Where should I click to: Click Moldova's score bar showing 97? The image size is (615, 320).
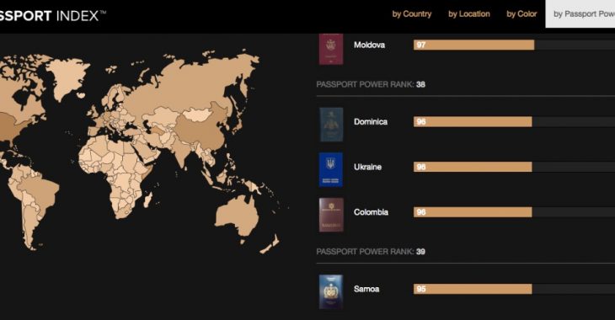tap(473, 45)
